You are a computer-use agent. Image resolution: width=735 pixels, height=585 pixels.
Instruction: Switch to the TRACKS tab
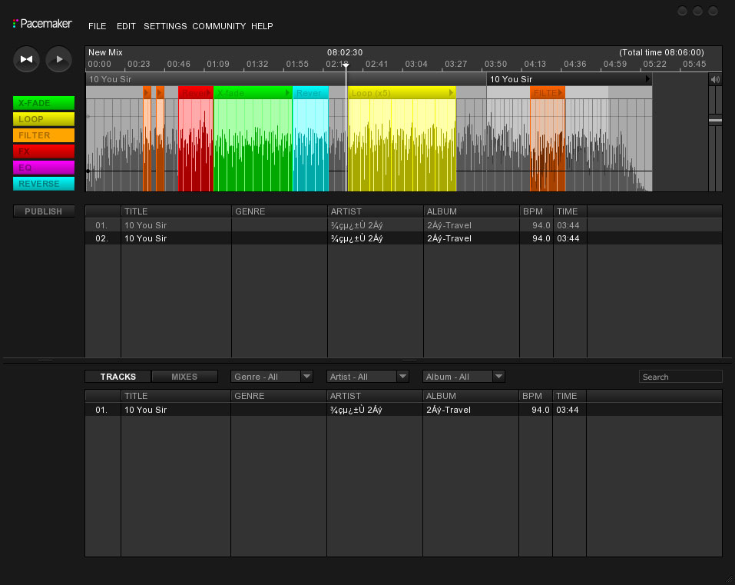[118, 377]
